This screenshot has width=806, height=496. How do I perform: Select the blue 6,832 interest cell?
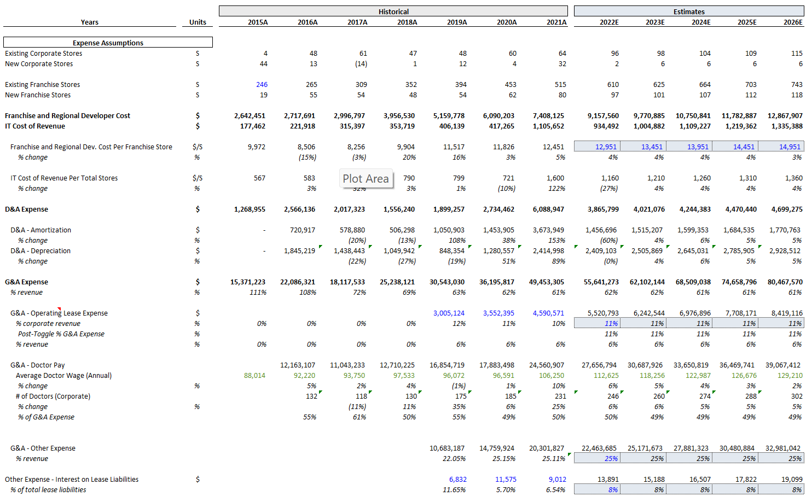coord(457,479)
